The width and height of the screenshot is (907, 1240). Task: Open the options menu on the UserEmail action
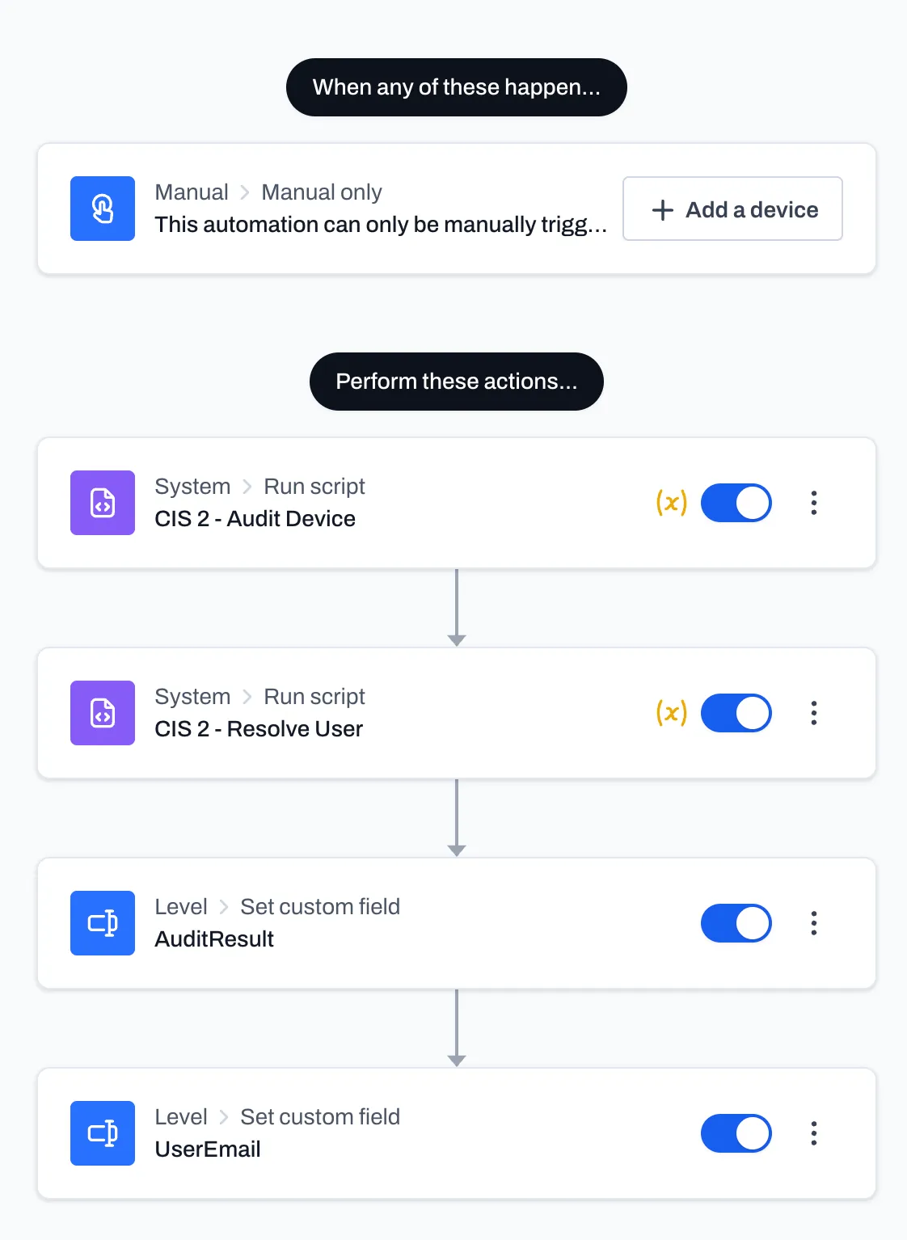click(814, 1133)
